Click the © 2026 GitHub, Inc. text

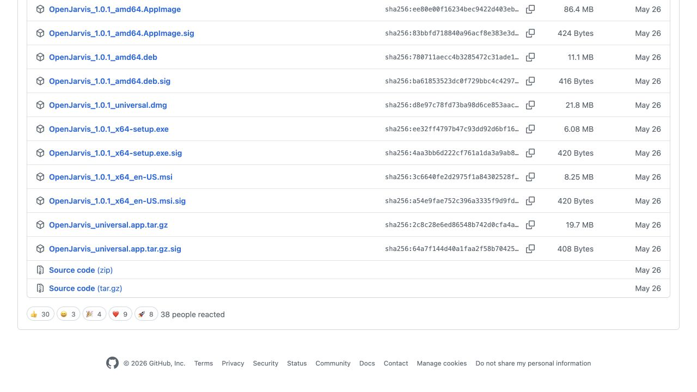154,363
